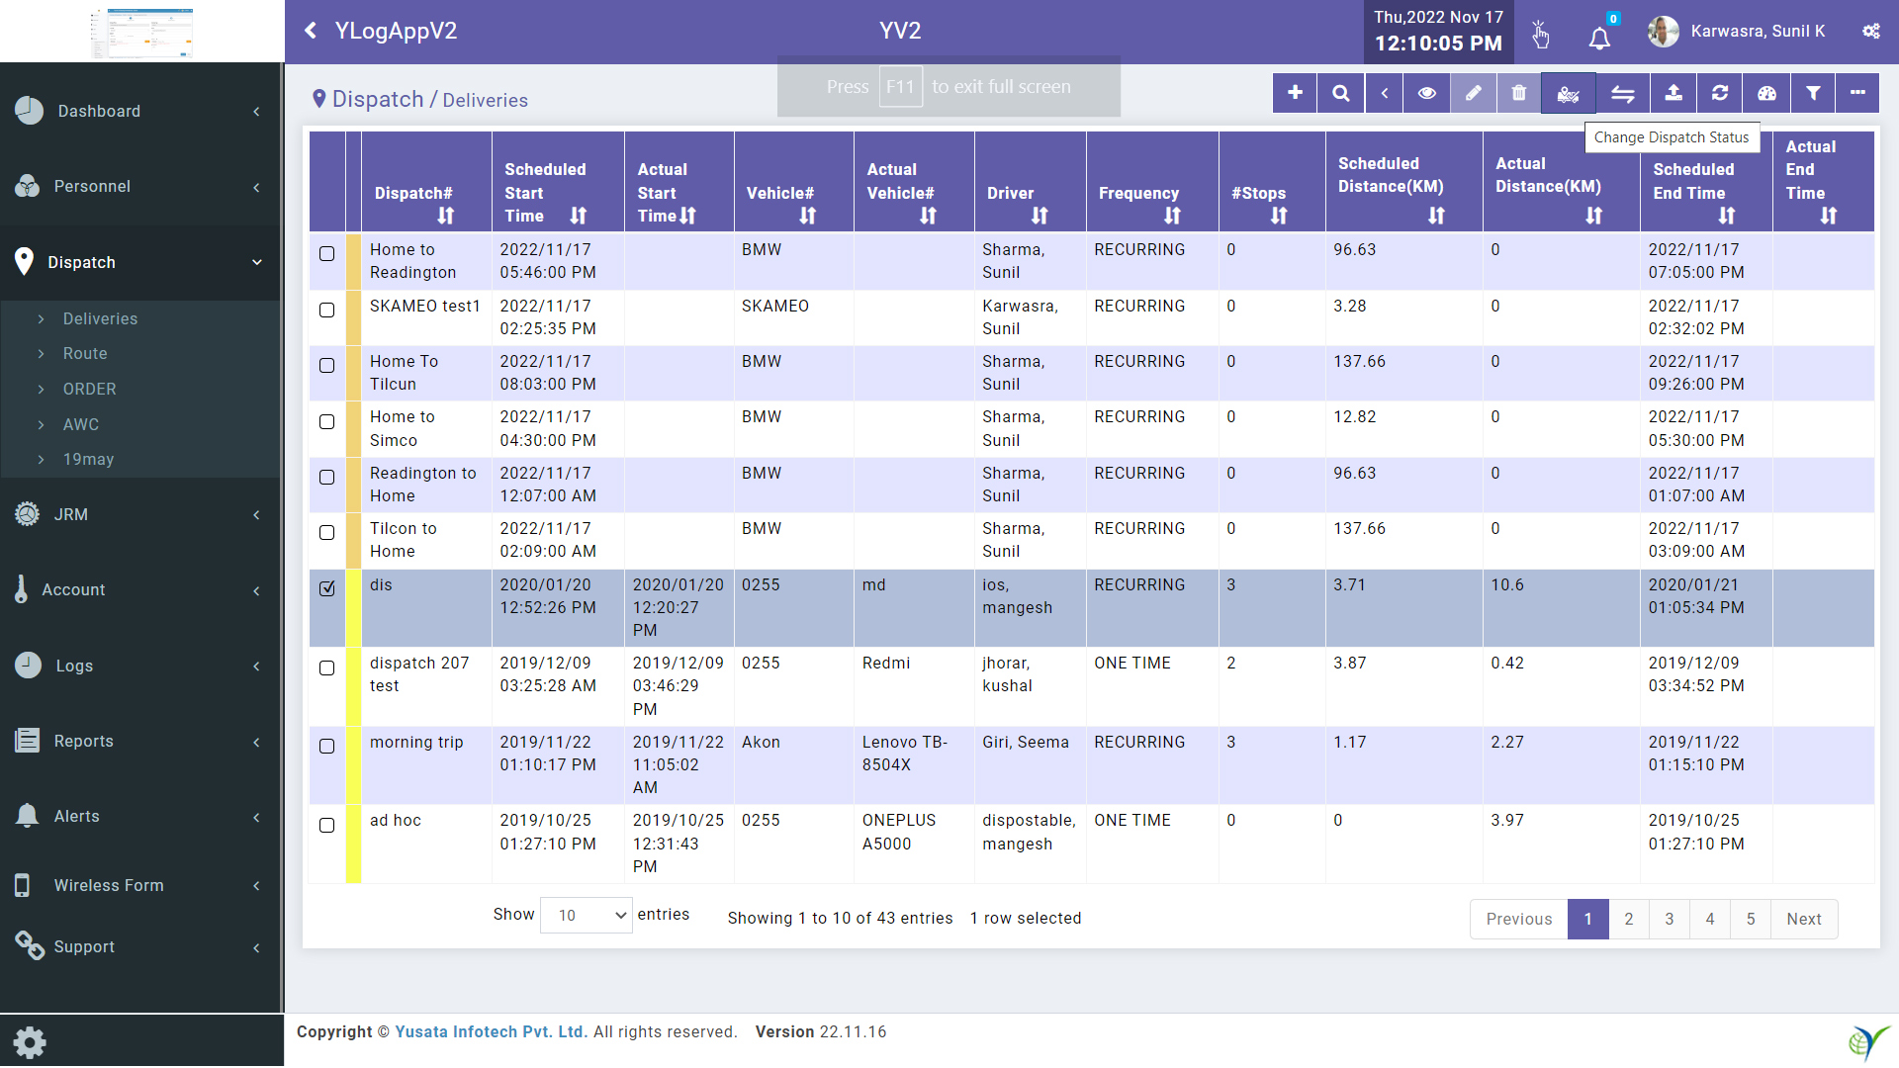Sort by the Vehicle# column sort icon

pyautogui.click(x=808, y=216)
